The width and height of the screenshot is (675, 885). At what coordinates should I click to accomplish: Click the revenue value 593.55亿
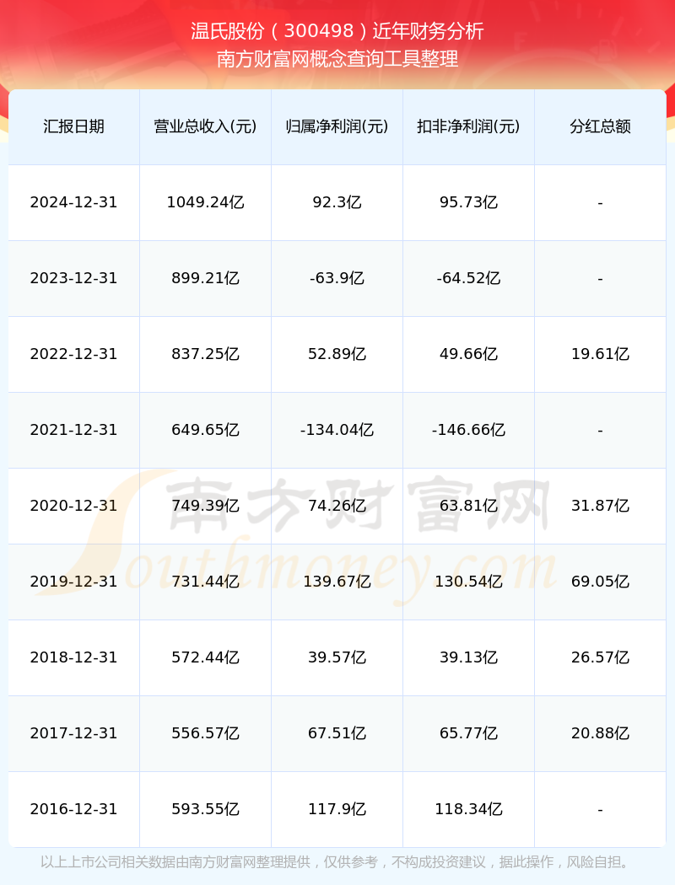(x=206, y=809)
